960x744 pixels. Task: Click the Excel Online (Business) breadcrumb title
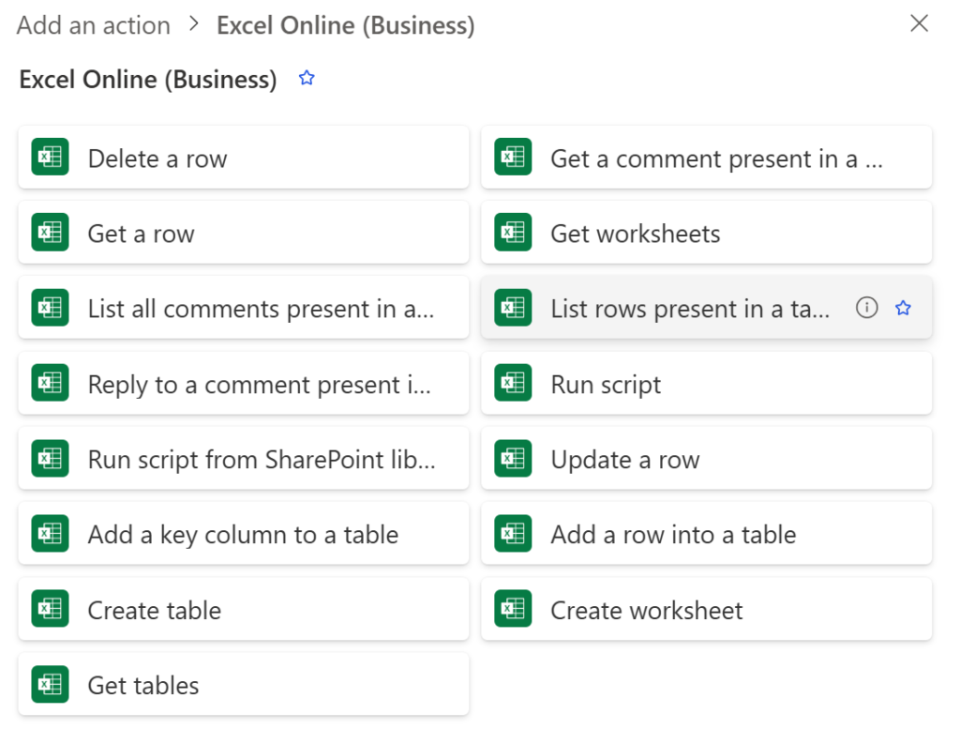[x=345, y=25]
